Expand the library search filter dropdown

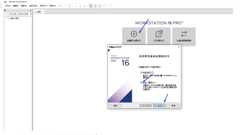coord(31,14)
